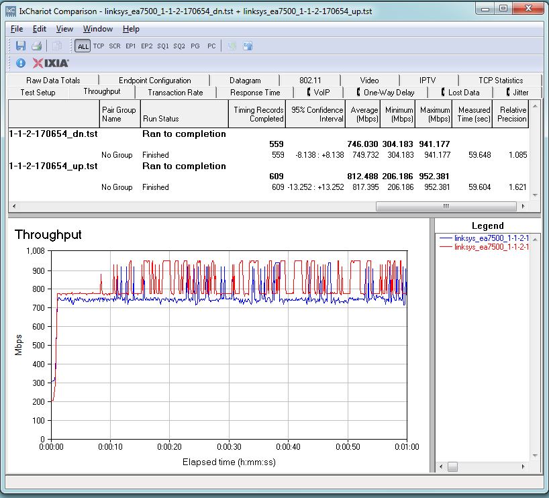Toggle the EP2 filter button
Viewport: 549px width, 498px height.
tap(147, 46)
